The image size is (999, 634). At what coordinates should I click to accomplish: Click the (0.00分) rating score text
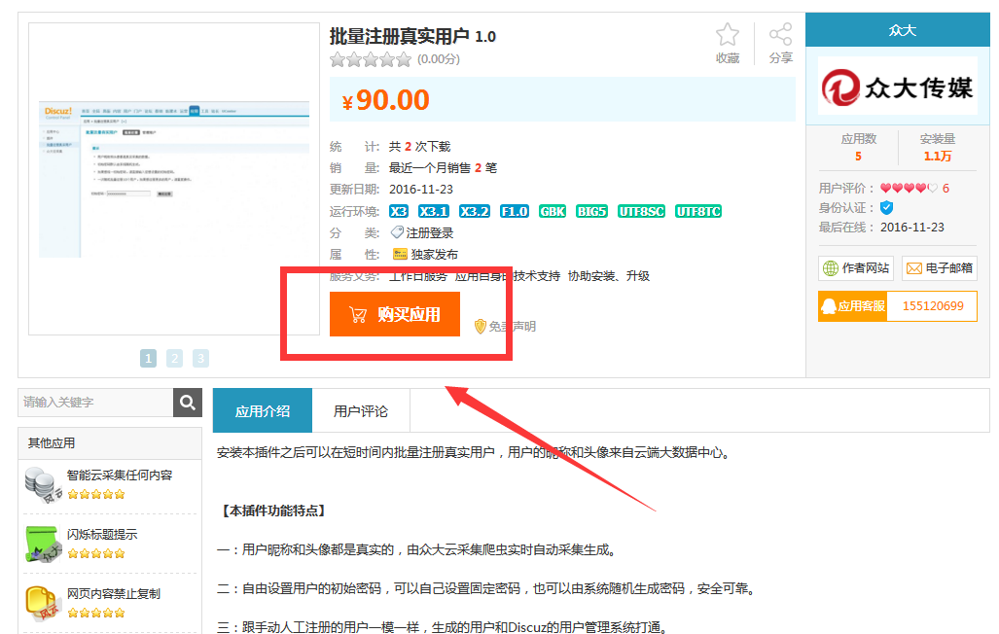click(439, 59)
